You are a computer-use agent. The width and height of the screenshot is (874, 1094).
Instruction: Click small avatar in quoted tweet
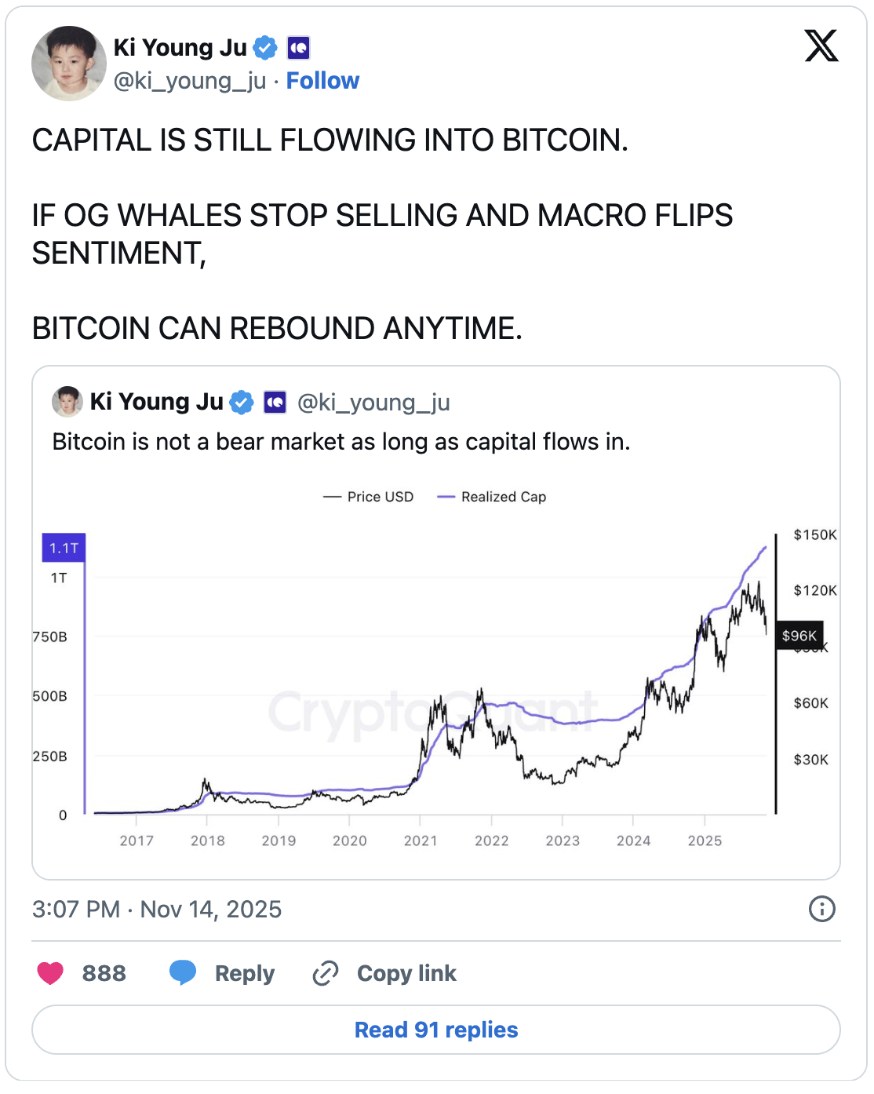coord(67,402)
